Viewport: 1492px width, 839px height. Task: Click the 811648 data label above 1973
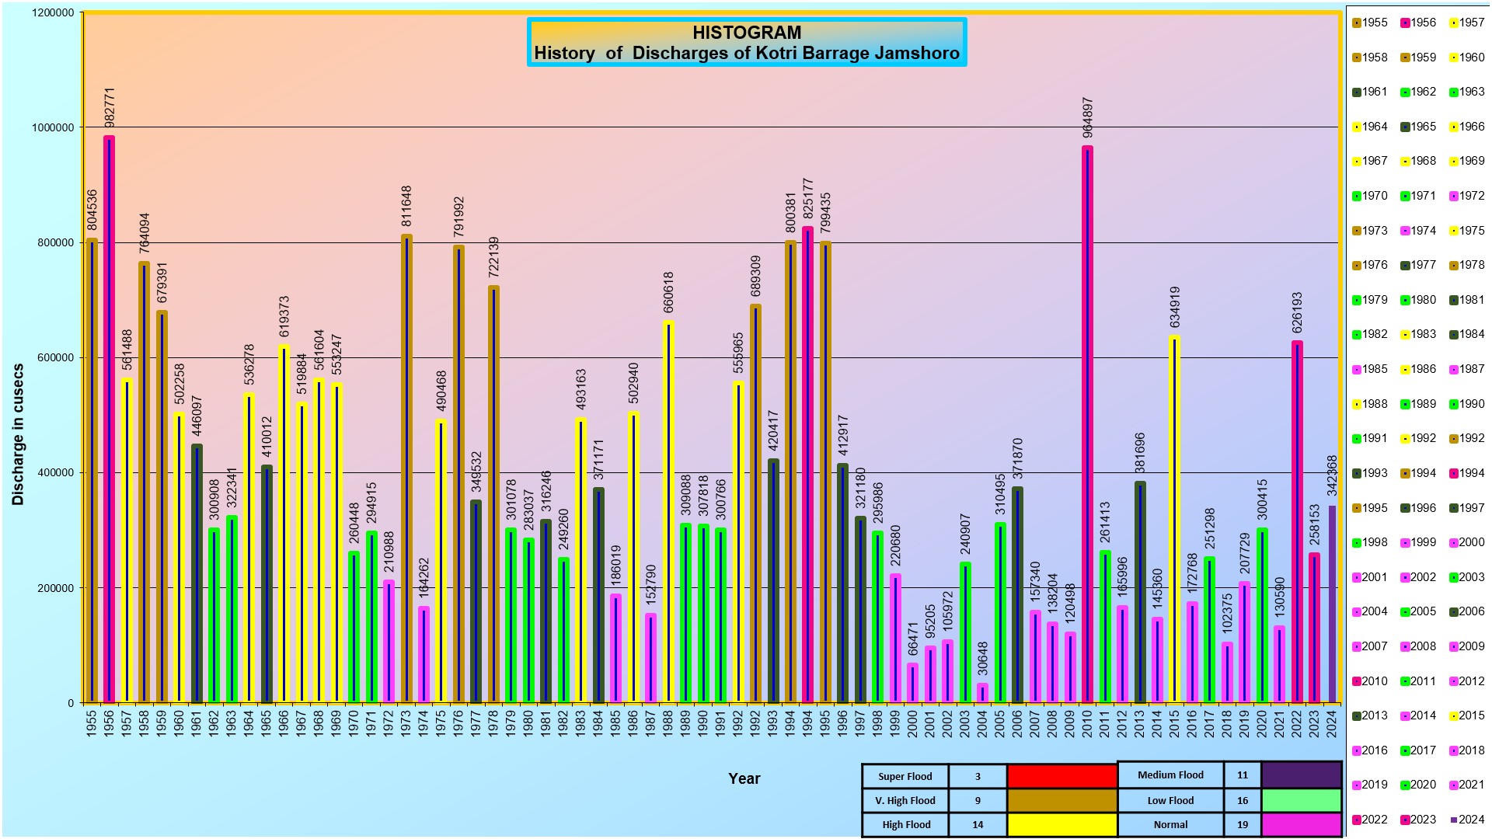[406, 207]
